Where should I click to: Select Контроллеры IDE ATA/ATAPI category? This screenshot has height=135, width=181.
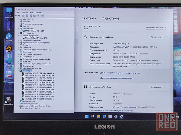click(x=32, y=54)
